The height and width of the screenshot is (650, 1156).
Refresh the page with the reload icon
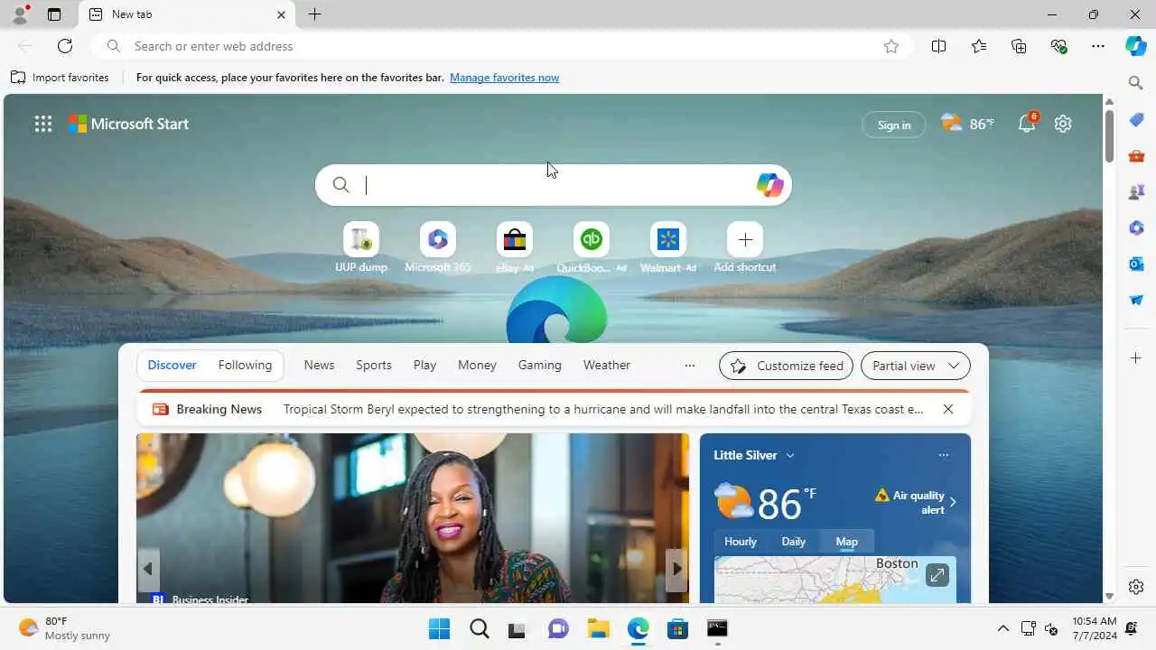click(x=65, y=46)
